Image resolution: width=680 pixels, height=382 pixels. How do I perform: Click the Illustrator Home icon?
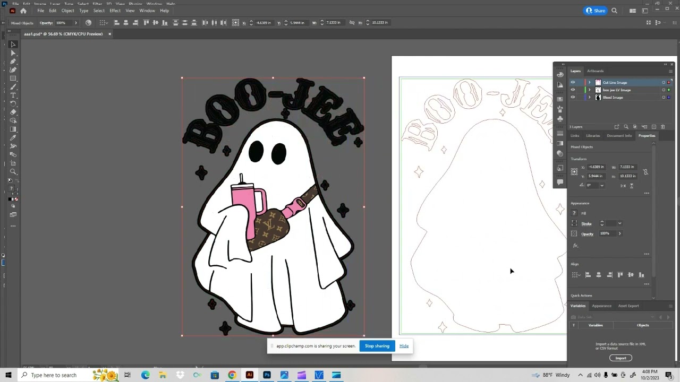coord(23,11)
